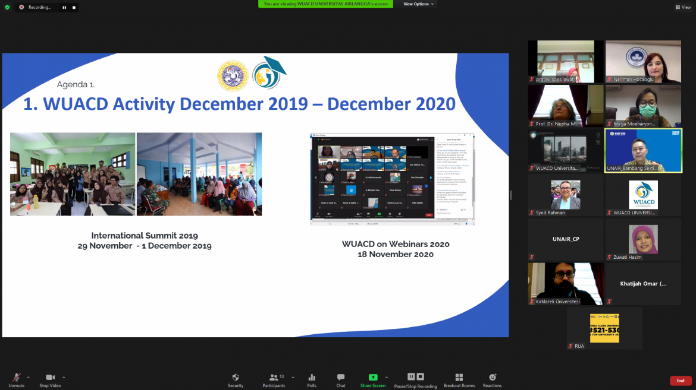Click the Universitas Airlangga yellow logo

tap(233, 76)
